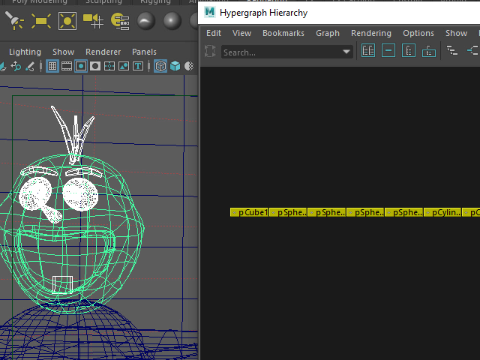Open the Renderer viewport menu
Image resolution: width=480 pixels, height=360 pixels.
[103, 52]
